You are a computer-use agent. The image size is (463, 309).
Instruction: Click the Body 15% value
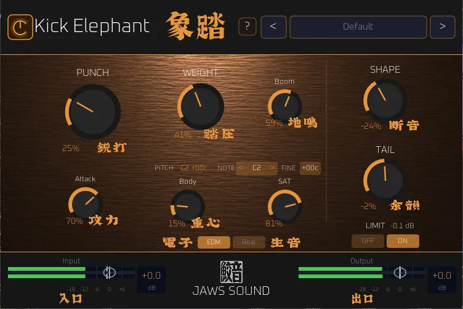pos(177,223)
